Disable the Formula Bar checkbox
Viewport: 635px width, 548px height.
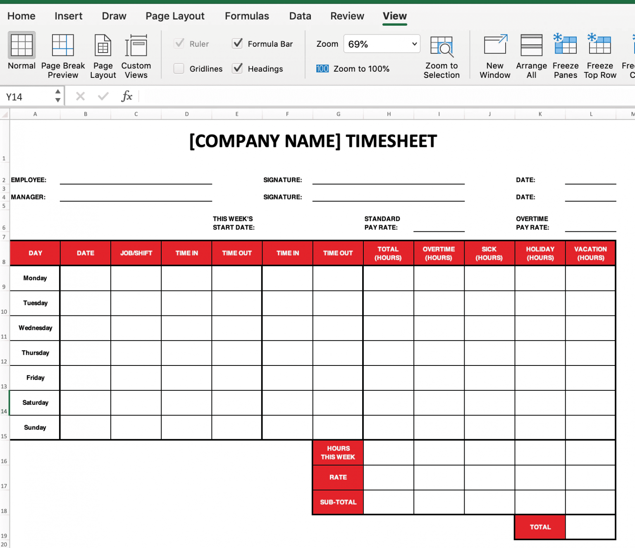pos(237,43)
